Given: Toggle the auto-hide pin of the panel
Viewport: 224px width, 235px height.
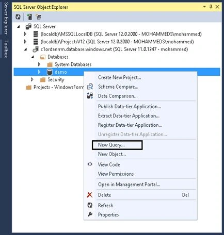Looking at the screenshot, I should pos(211,7).
